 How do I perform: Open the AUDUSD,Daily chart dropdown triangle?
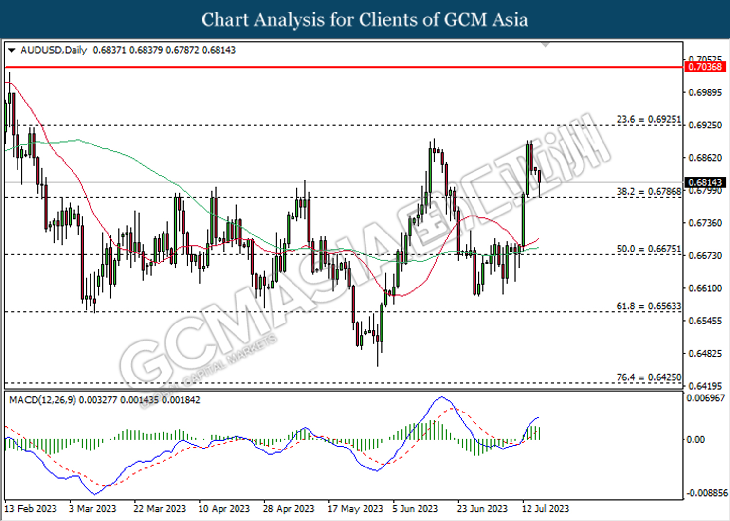pos(12,50)
